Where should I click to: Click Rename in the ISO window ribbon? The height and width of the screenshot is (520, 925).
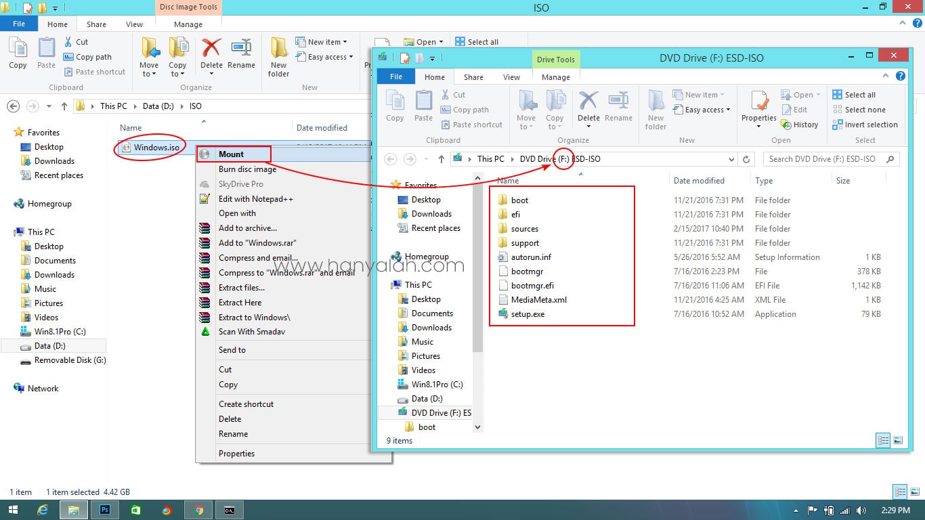coord(241,53)
